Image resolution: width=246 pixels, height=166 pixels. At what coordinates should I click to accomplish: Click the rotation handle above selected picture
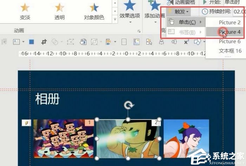(x=128, y=105)
